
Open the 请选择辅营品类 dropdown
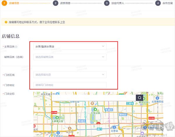click(70, 57)
